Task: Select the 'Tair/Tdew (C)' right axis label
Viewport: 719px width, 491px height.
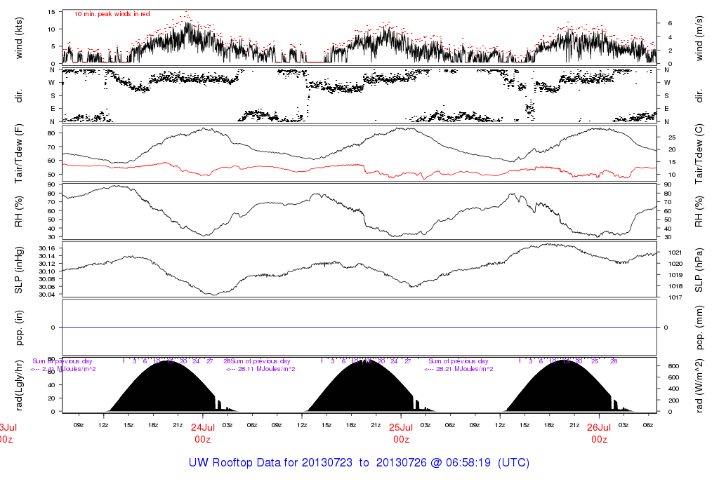Action: pyautogui.click(x=699, y=152)
